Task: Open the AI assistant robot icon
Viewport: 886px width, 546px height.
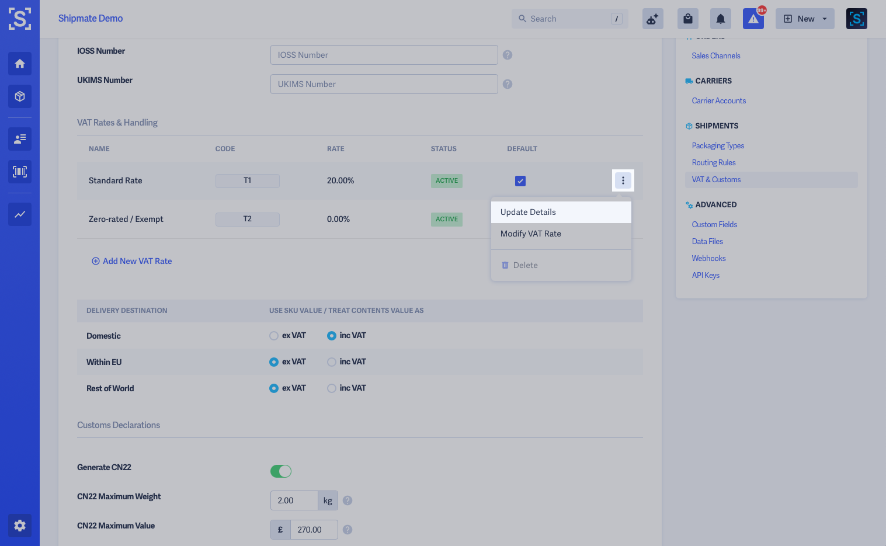Action: (653, 19)
